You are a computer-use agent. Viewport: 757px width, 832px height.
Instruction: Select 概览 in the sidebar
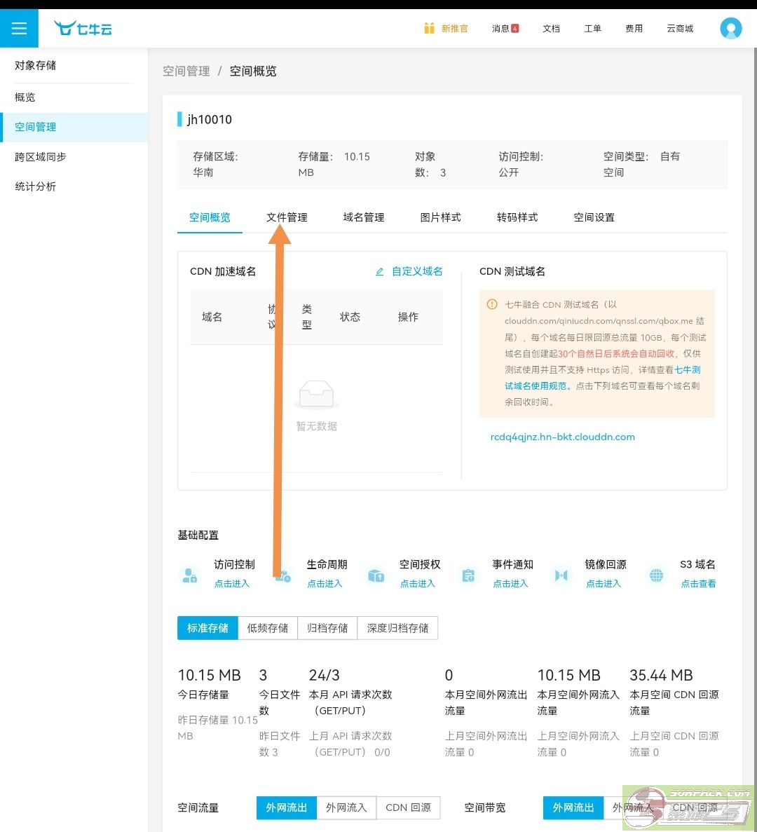tap(74, 97)
